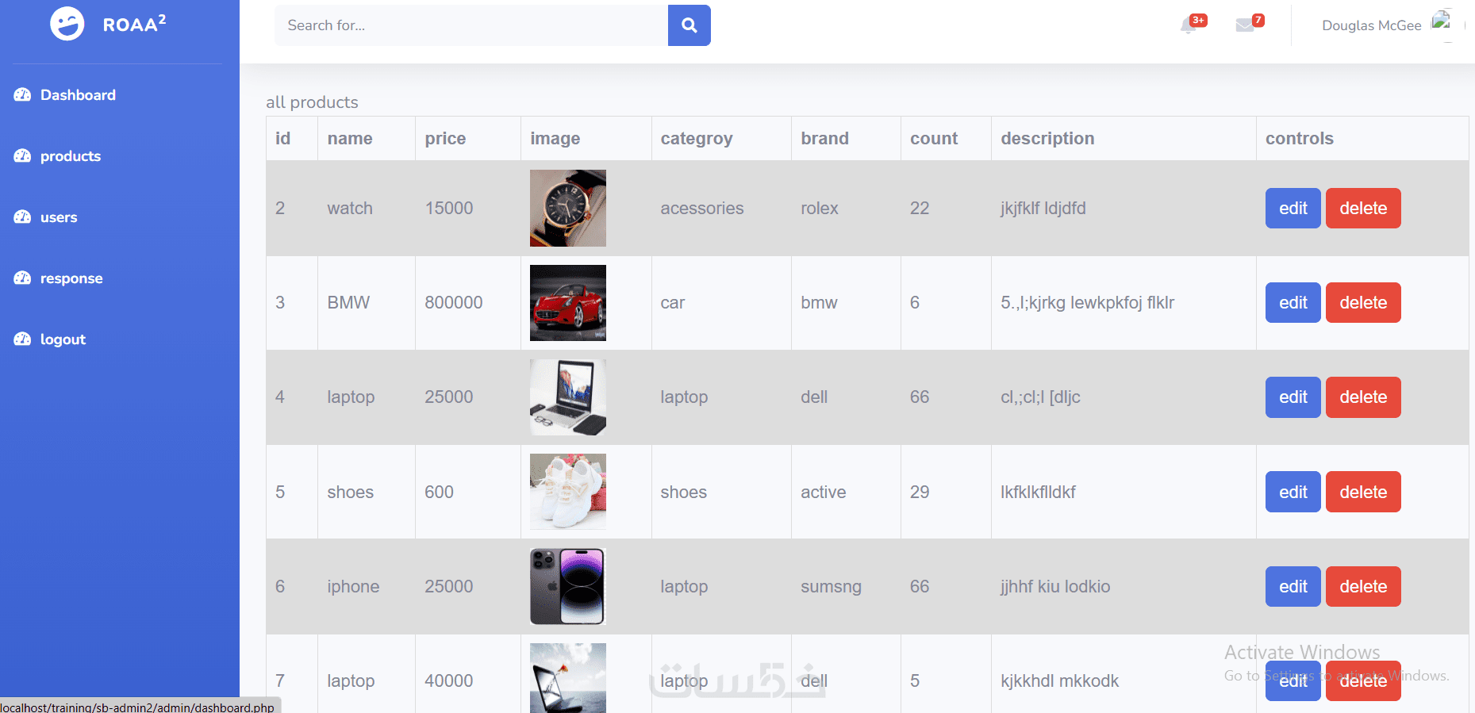Click the name cell 'BMW'
The width and height of the screenshot is (1475, 713).
pyautogui.click(x=348, y=302)
